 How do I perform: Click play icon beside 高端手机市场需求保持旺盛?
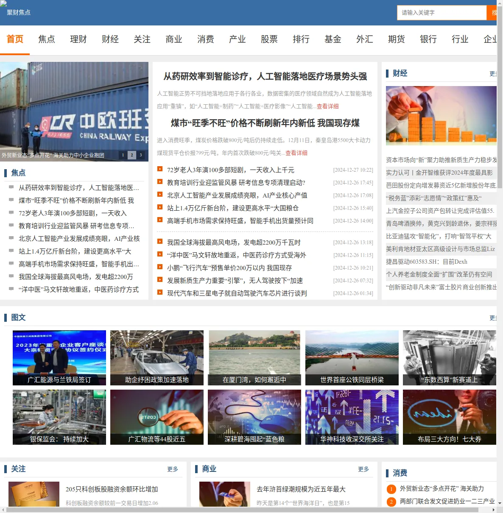point(160,220)
